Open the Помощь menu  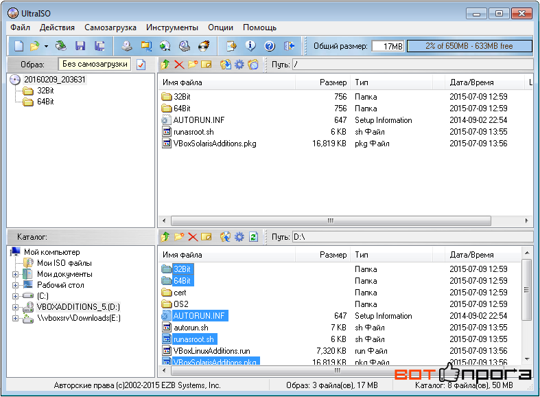tap(259, 27)
